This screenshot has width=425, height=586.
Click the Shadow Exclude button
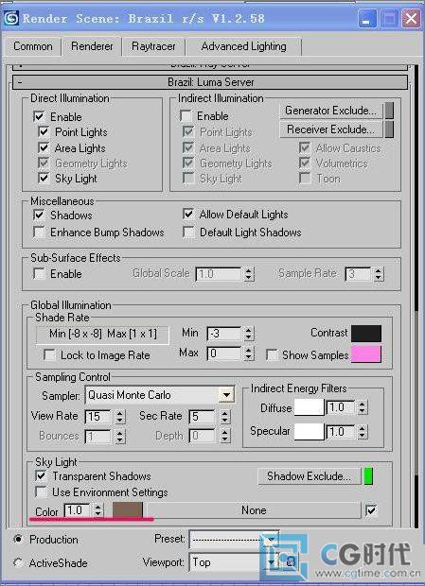coord(310,476)
